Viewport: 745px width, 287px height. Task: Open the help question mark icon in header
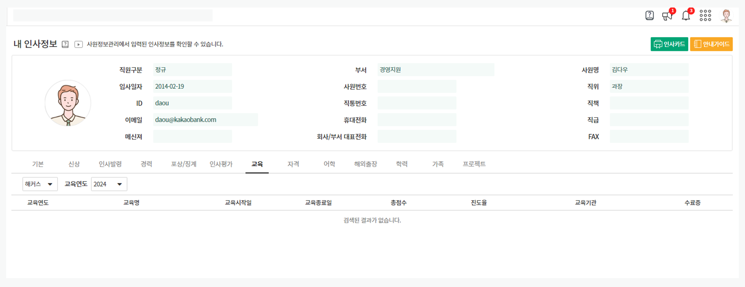pyautogui.click(x=649, y=16)
